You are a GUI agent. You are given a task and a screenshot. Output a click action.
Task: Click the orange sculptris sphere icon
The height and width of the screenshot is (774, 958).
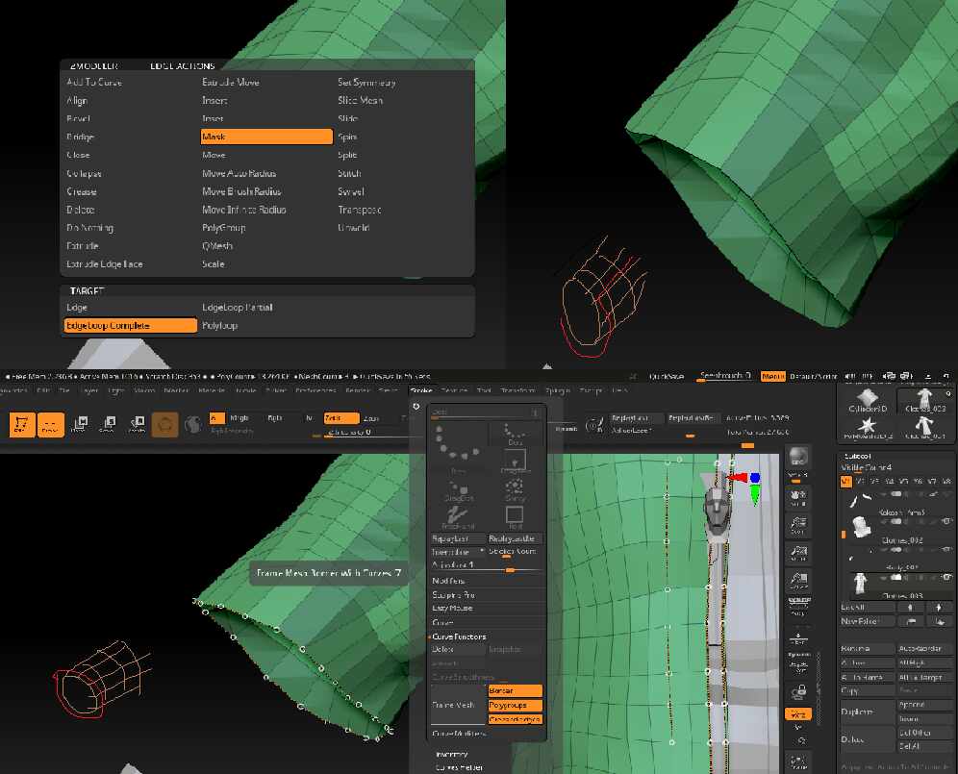[165, 424]
